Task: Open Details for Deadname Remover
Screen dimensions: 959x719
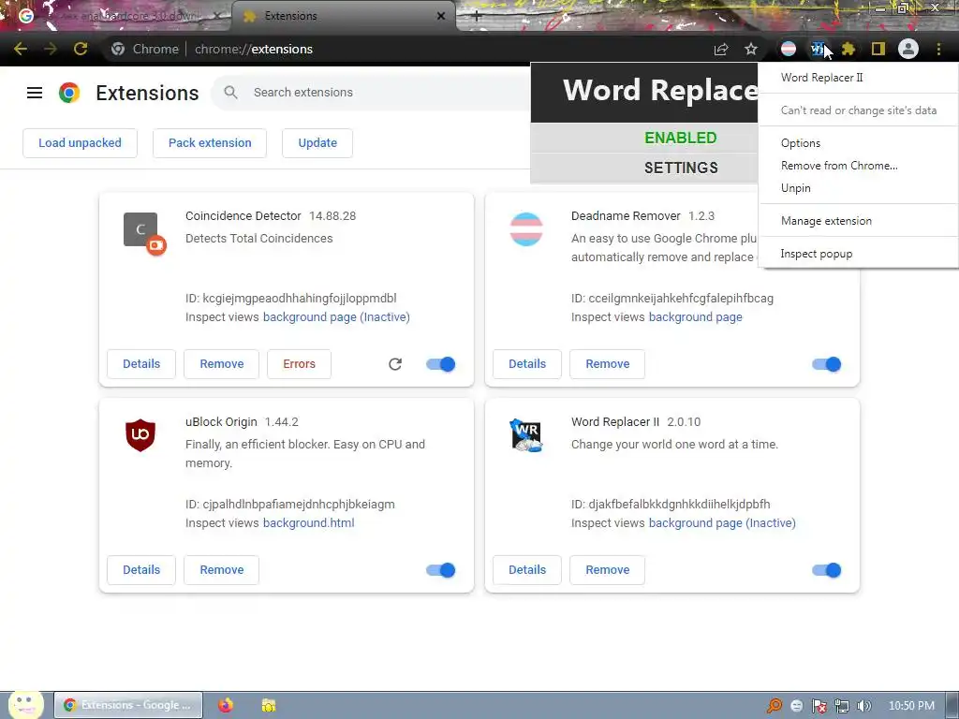Action: click(x=527, y=364)
